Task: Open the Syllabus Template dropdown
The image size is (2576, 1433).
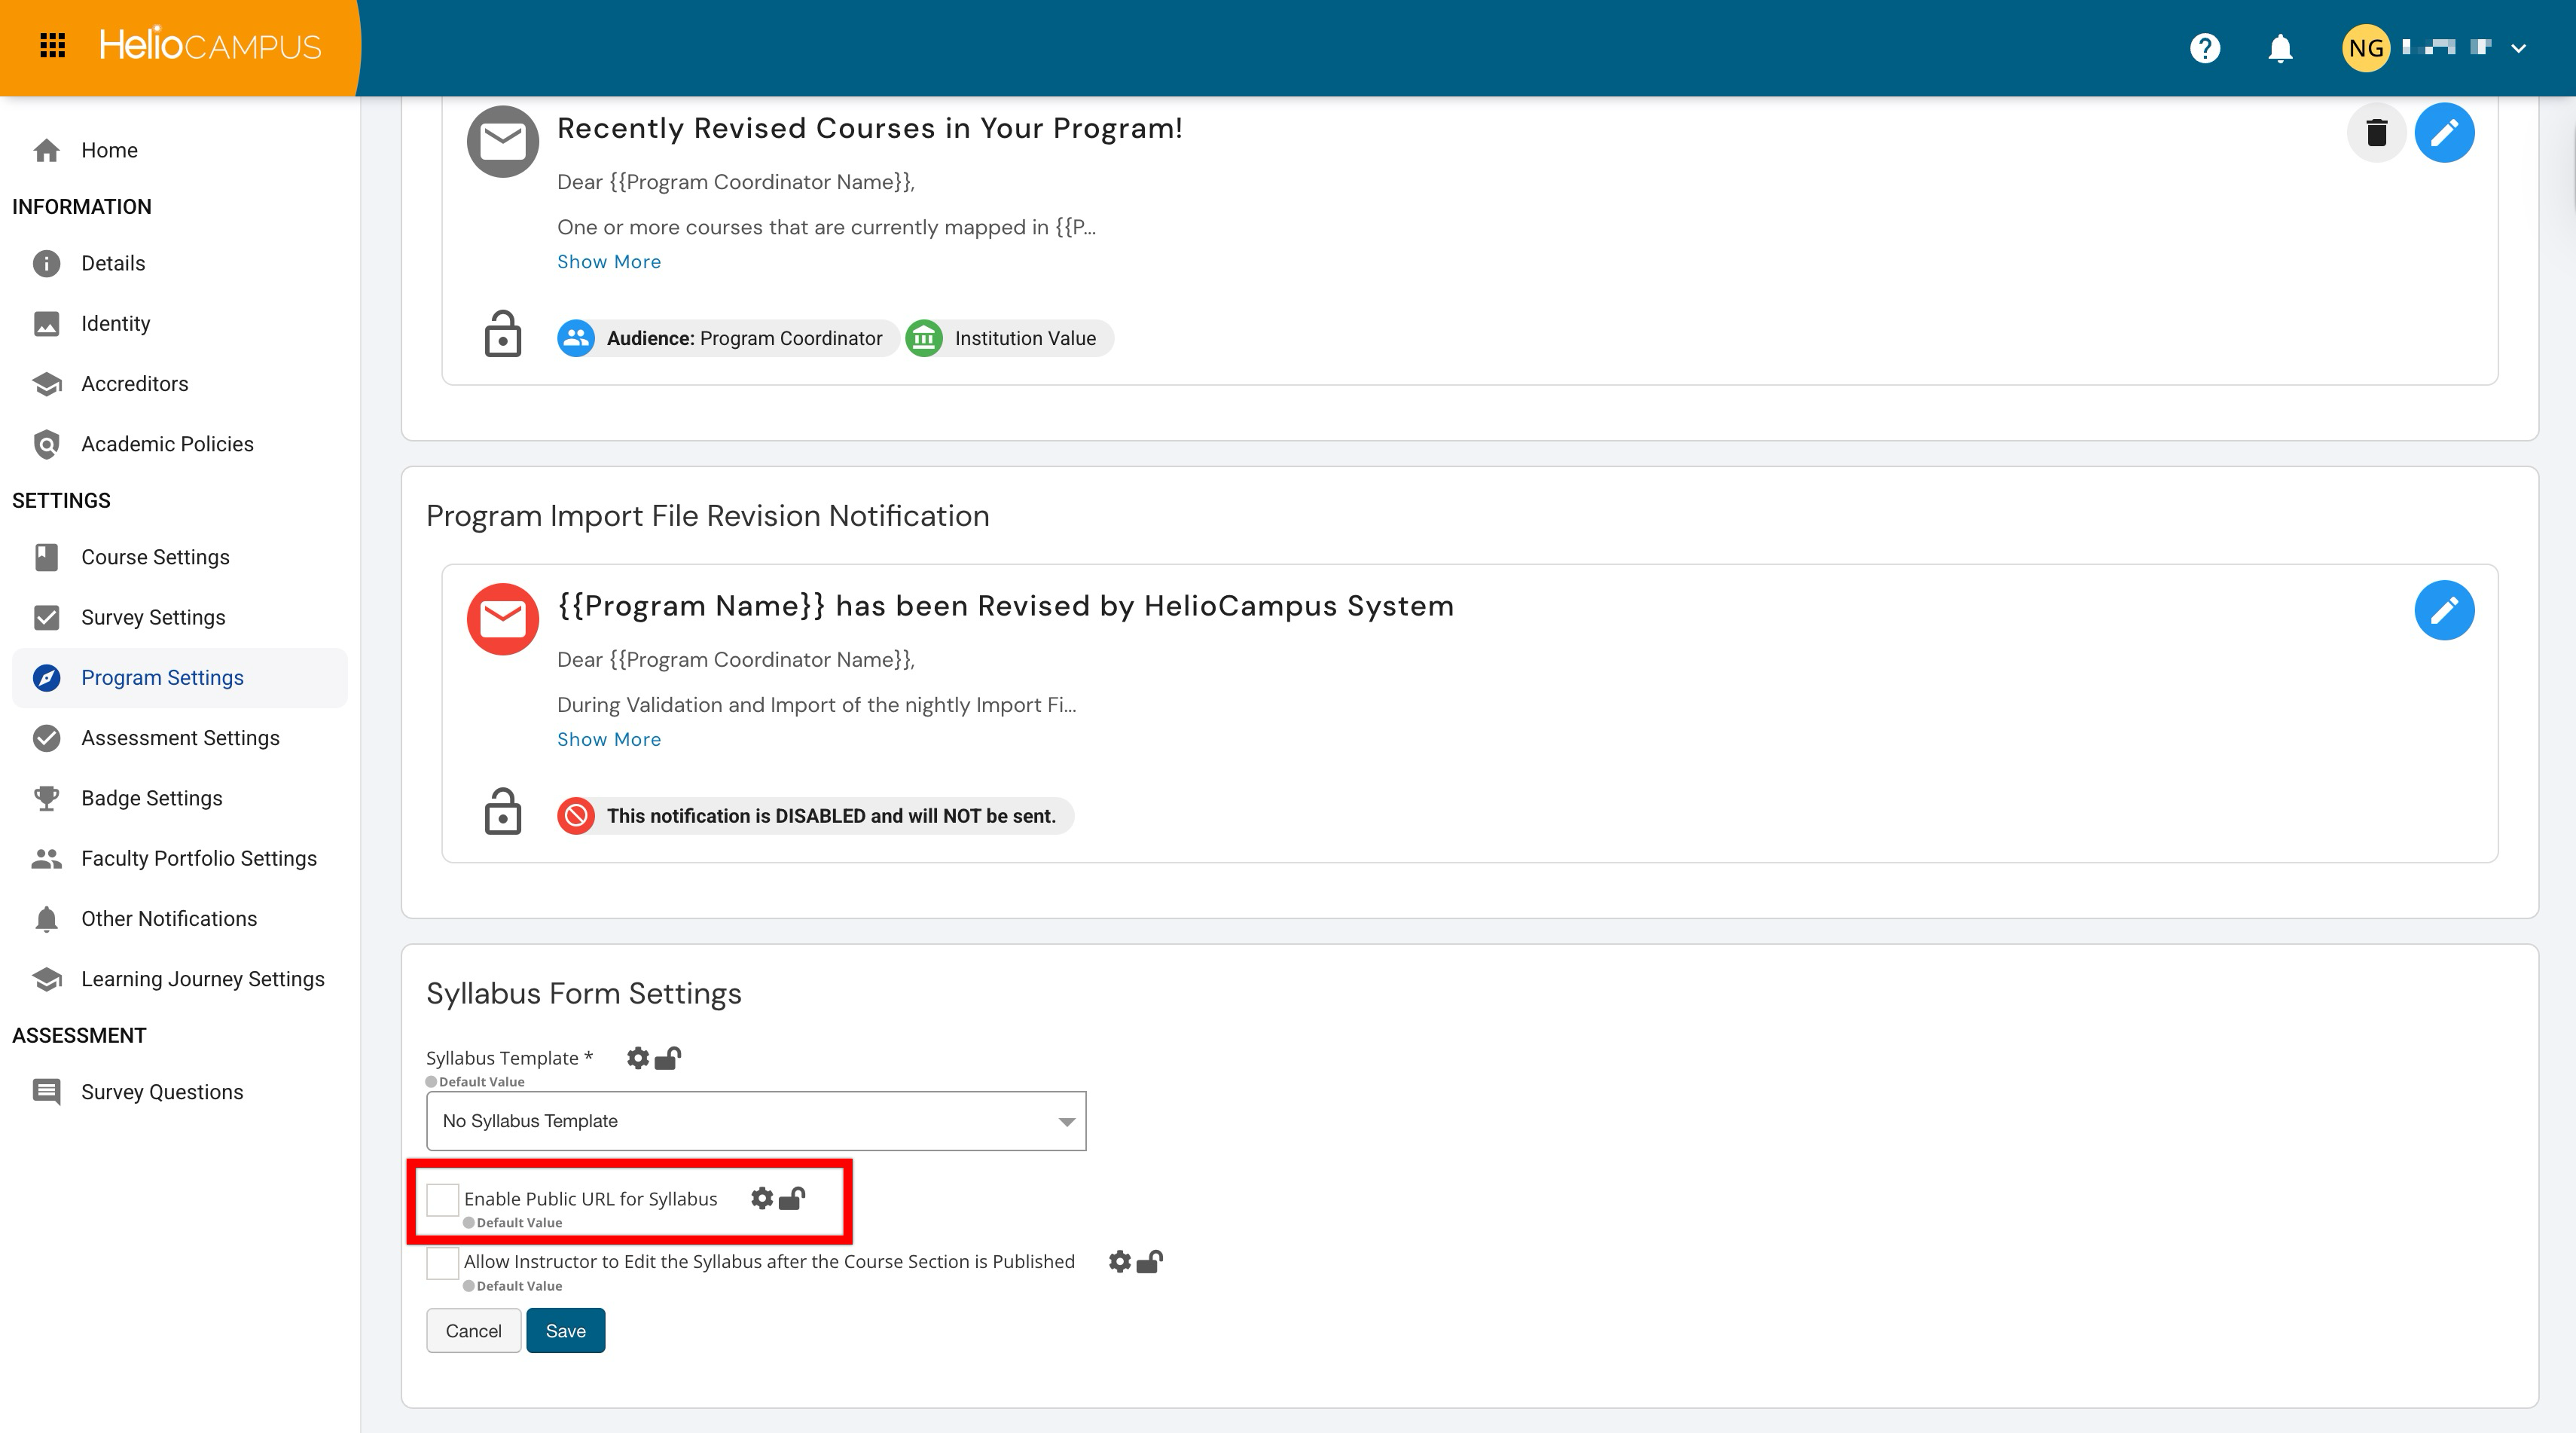Action: (756, 1121)
